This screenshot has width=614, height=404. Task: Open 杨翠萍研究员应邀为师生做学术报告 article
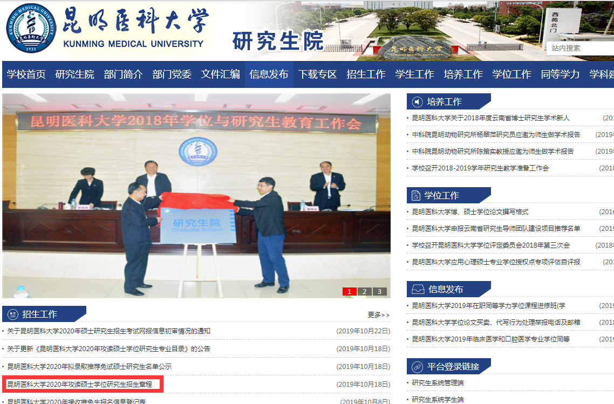pos(496,135)
